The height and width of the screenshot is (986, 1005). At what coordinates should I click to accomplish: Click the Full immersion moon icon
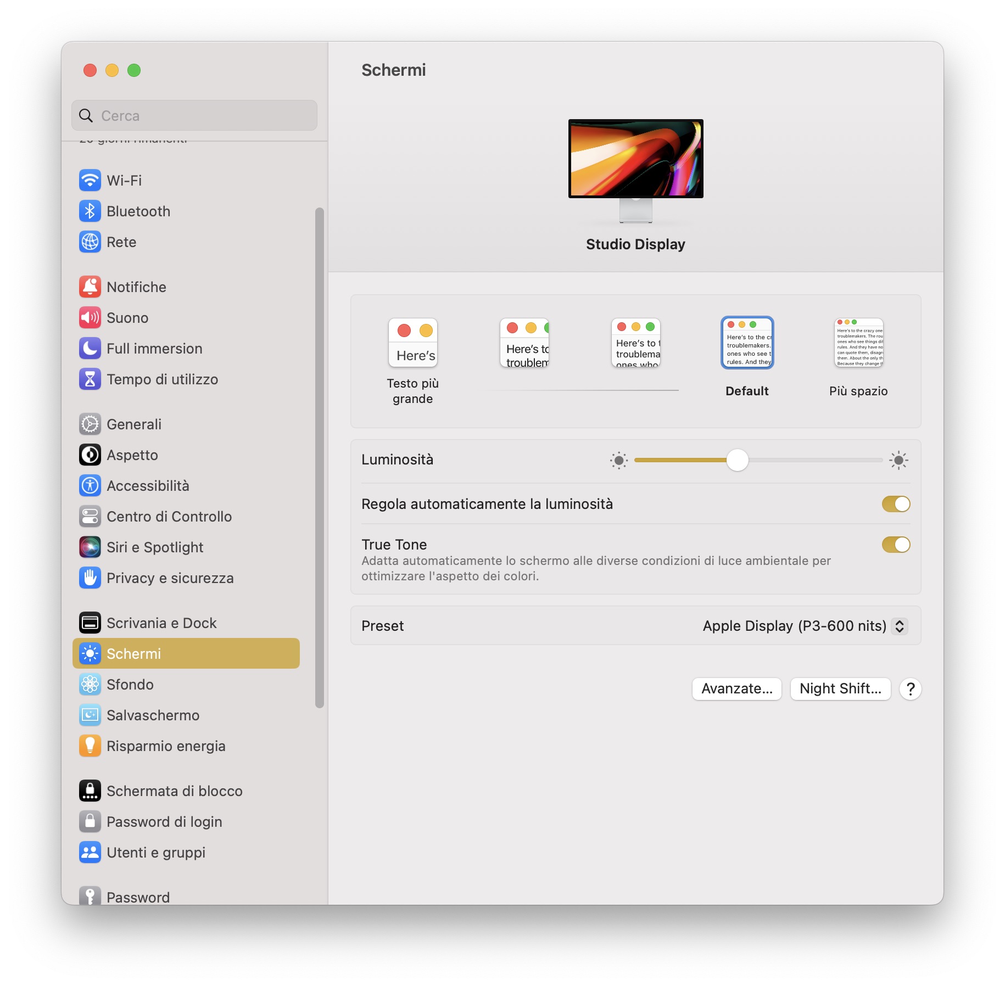coord(90,348)
